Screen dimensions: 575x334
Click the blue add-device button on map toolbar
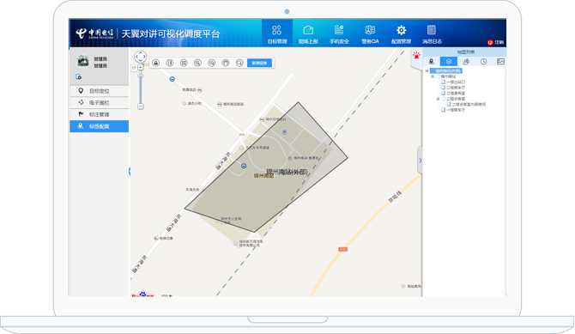260,64
